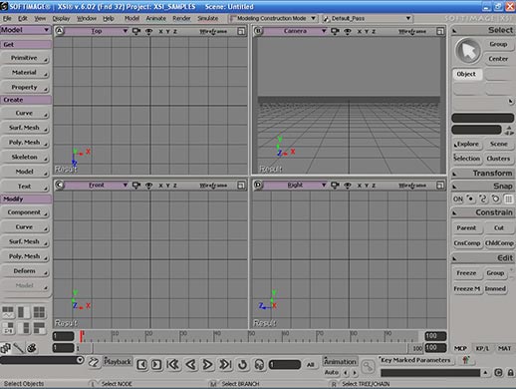Viewport: 516px width, 389px height.
Task: Click the snap to grid icon
Action: coord(508,198)
